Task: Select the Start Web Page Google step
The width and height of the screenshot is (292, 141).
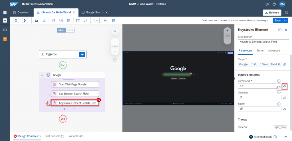Action: pos(75,84)
